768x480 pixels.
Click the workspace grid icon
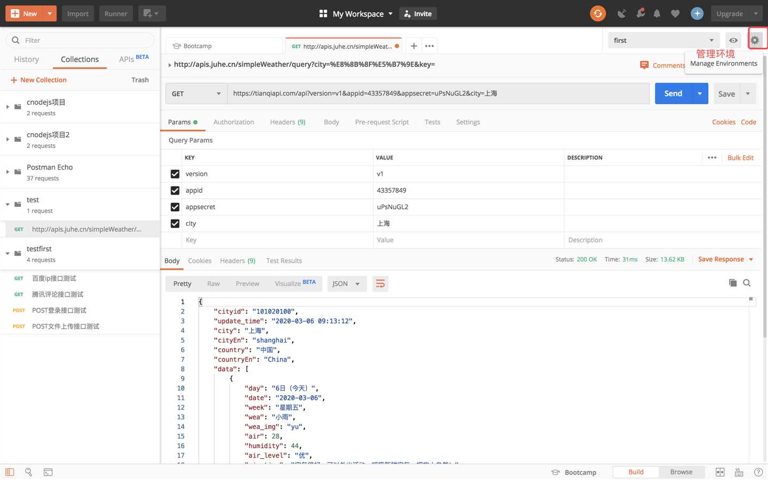323,13
